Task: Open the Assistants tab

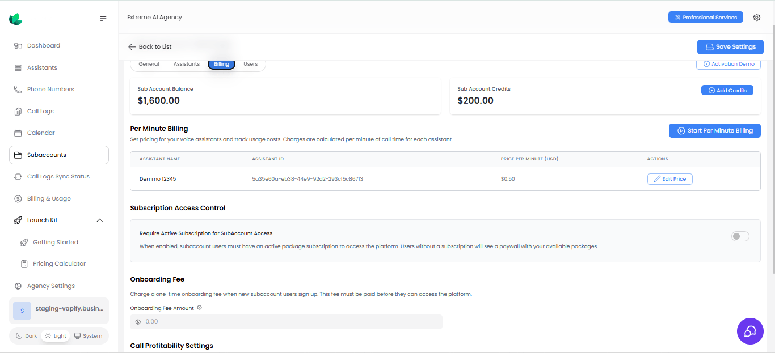Action: click(x=187, y=64)
